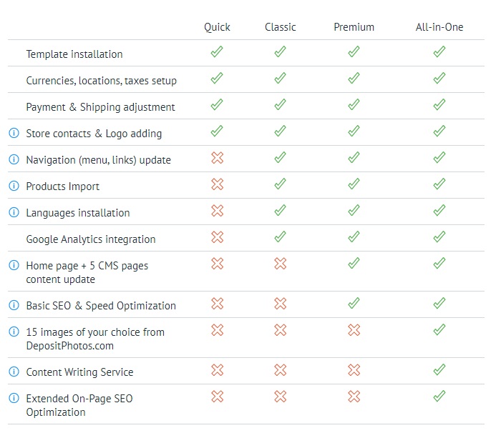The width and height of the screenshot is (501, 443).
Task: Open info icon for Basic SEO & Speed Optimization
Action: pyautogui.click(x=14, y=305)
